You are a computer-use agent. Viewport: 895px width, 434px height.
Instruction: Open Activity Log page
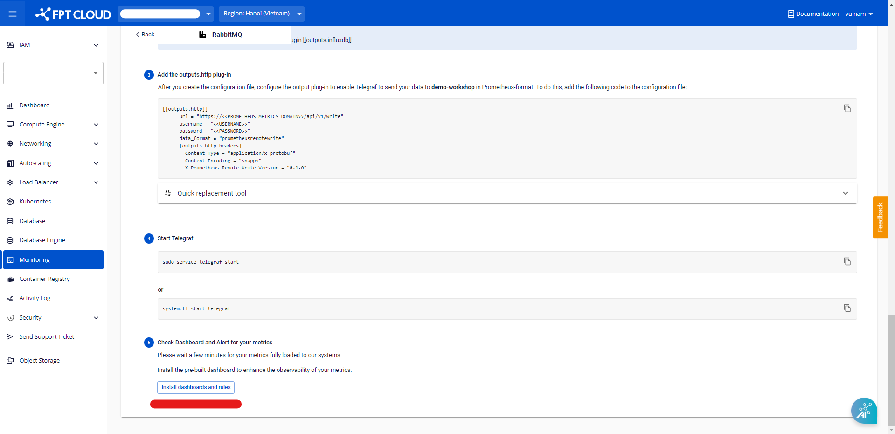pos(35,298)
